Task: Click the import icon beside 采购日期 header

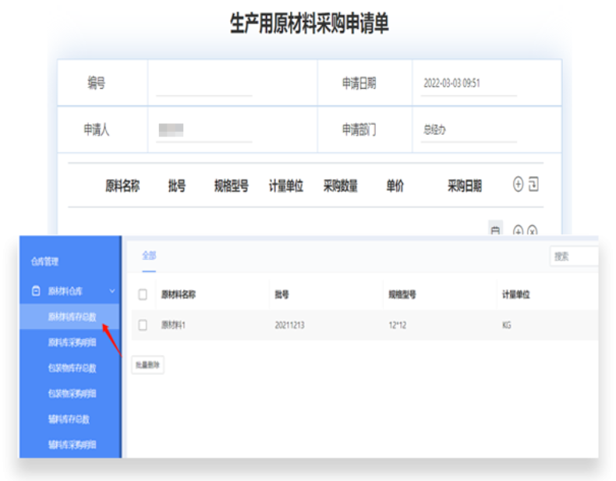Action: pyautogui.click(x=533, y=185)
